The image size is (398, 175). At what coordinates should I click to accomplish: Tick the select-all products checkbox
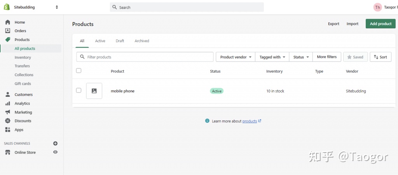79,70
